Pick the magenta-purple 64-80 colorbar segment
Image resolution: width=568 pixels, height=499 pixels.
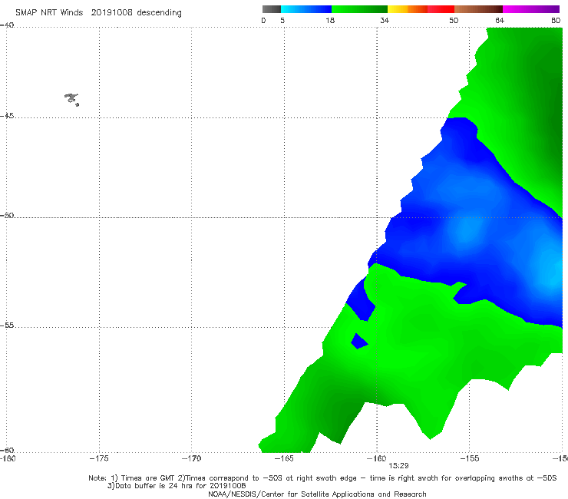pyautogui.click(x=531, y=9)
